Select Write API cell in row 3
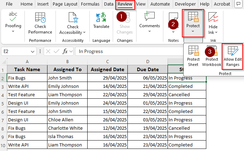The width and height of the screenshot is (244, 151). pos(27,86)
